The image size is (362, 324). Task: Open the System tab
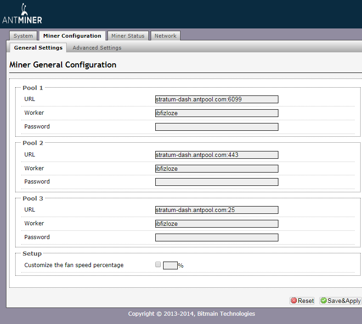pyautogui.click(x=23, y=36)
